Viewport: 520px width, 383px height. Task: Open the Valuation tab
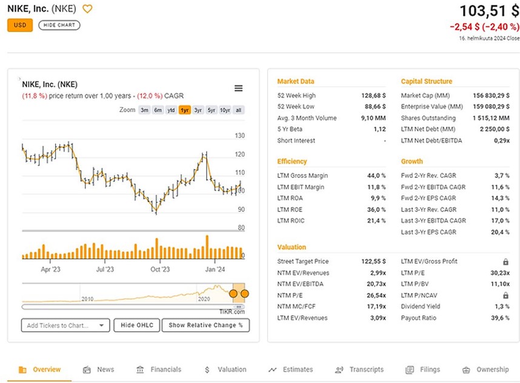(x=225, y=370)
